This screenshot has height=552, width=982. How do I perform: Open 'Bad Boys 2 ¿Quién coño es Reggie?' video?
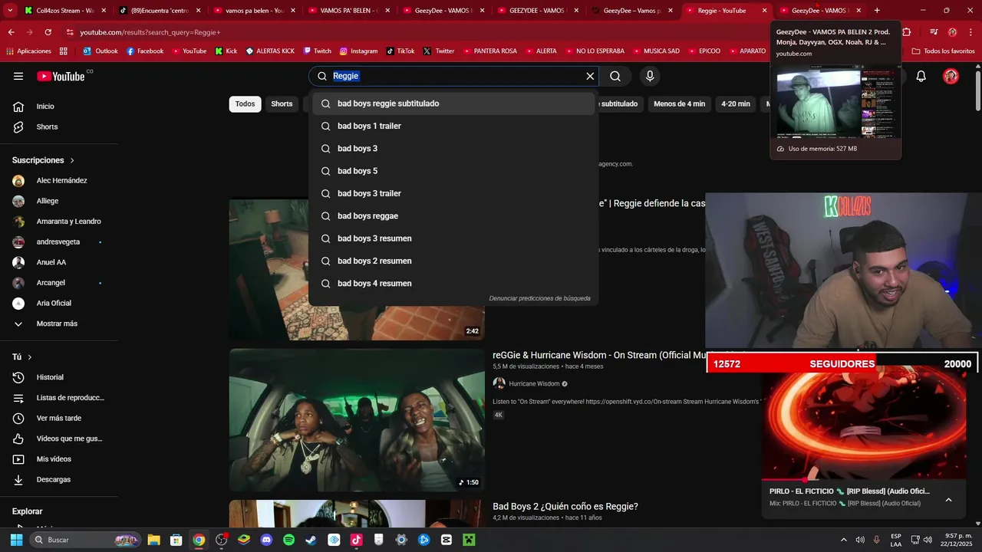tap(565, 507)
